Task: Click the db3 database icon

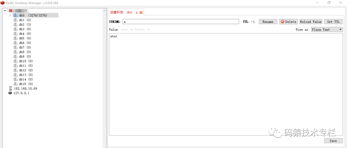Action: click(15, 29)
